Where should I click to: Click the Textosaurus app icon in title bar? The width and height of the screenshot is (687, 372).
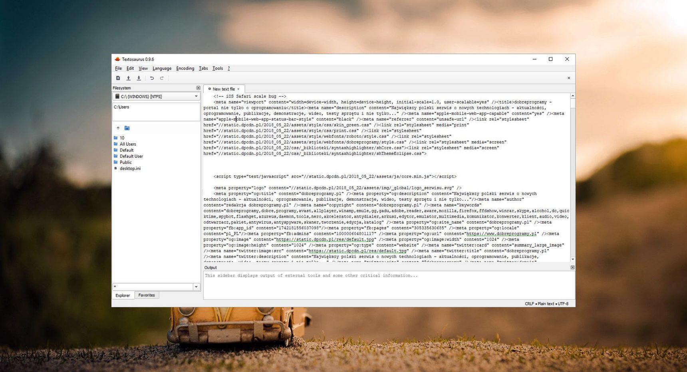point(117,59)
